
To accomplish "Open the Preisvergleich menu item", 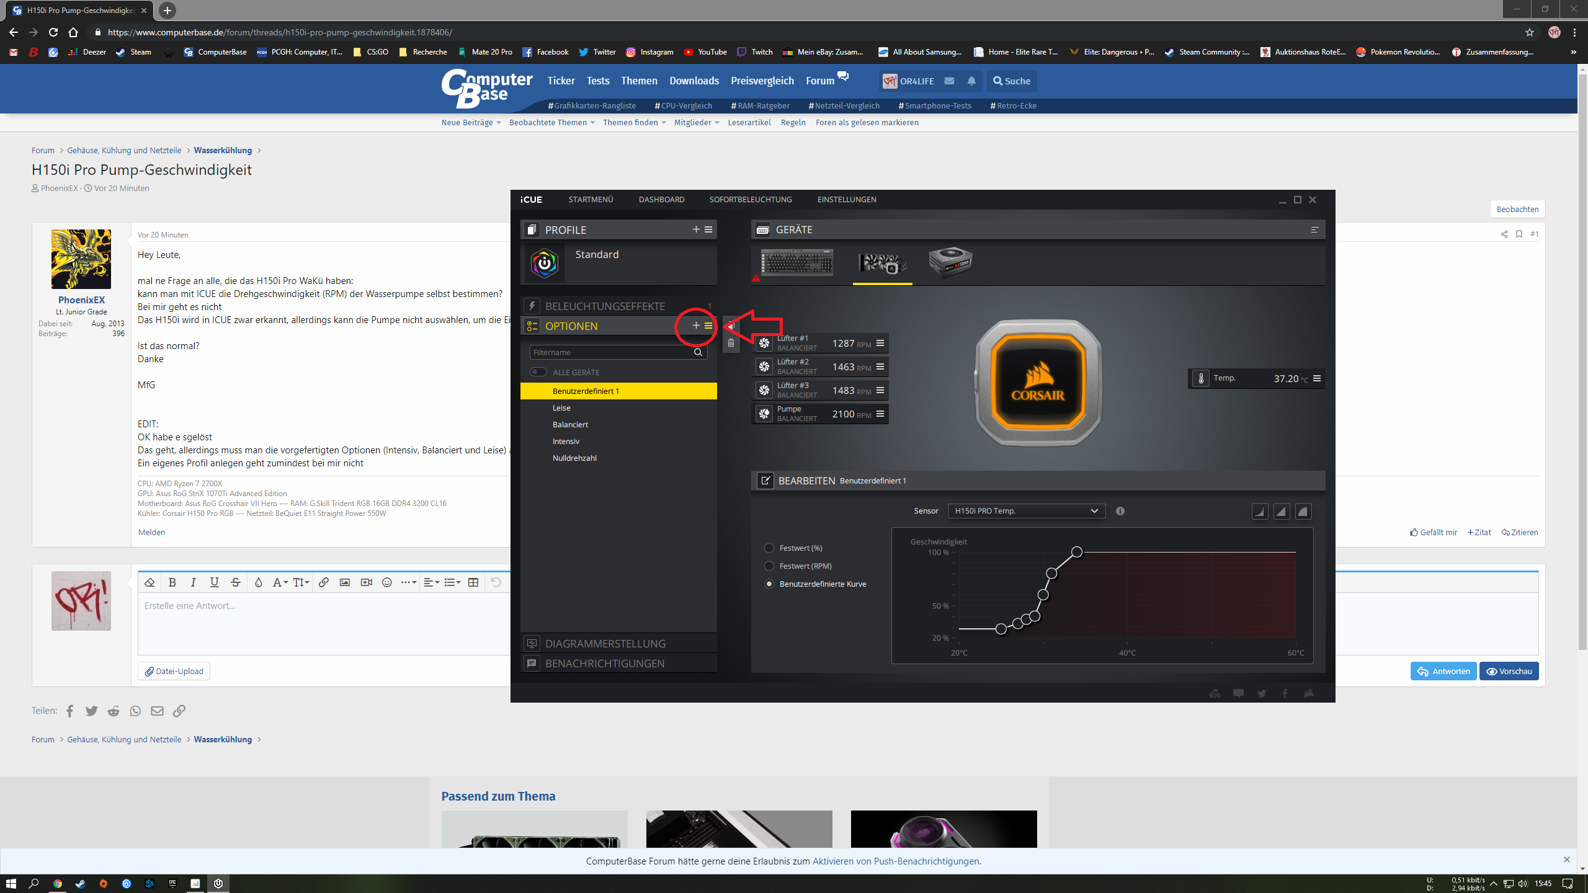I will click(x=762, y=81).
